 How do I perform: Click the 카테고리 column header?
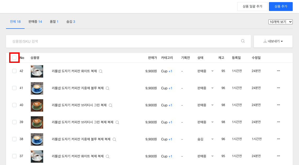tap(167, 58)
